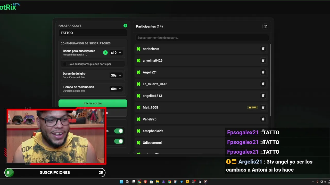Image resolution: width=330 pixels, height=185 pixels.
Task: Click the trash icon for Argelis21
Action: point(263,72)
